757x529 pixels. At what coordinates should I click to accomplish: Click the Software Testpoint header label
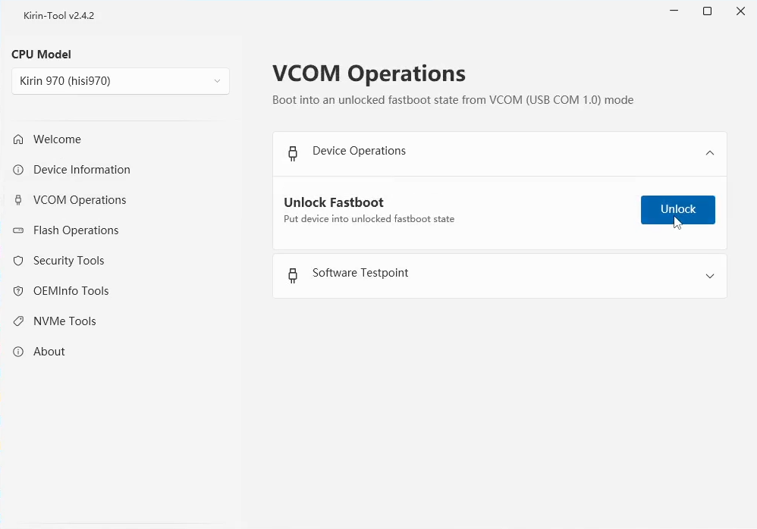pos(360,273)
